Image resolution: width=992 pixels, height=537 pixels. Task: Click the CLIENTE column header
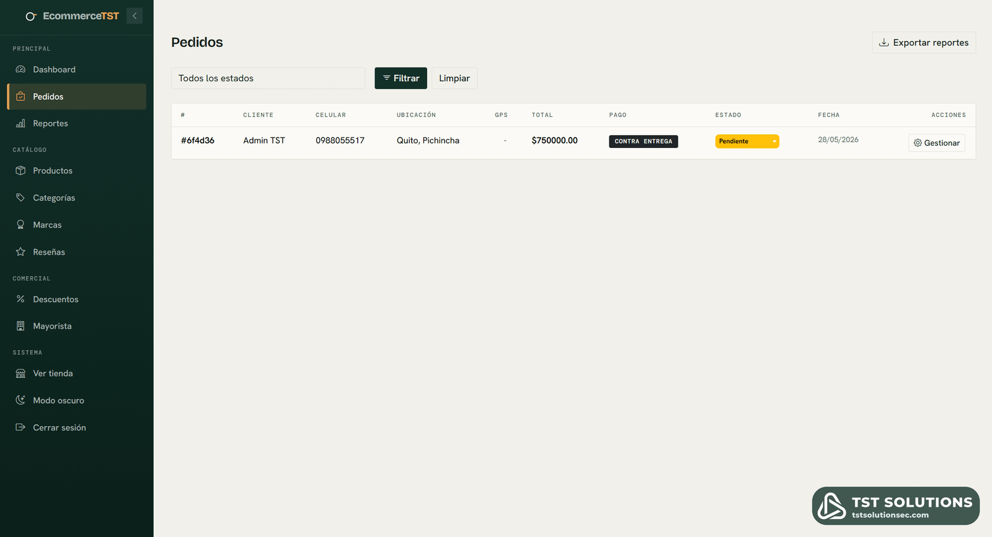pyautogui.click(x=258, y=115)
